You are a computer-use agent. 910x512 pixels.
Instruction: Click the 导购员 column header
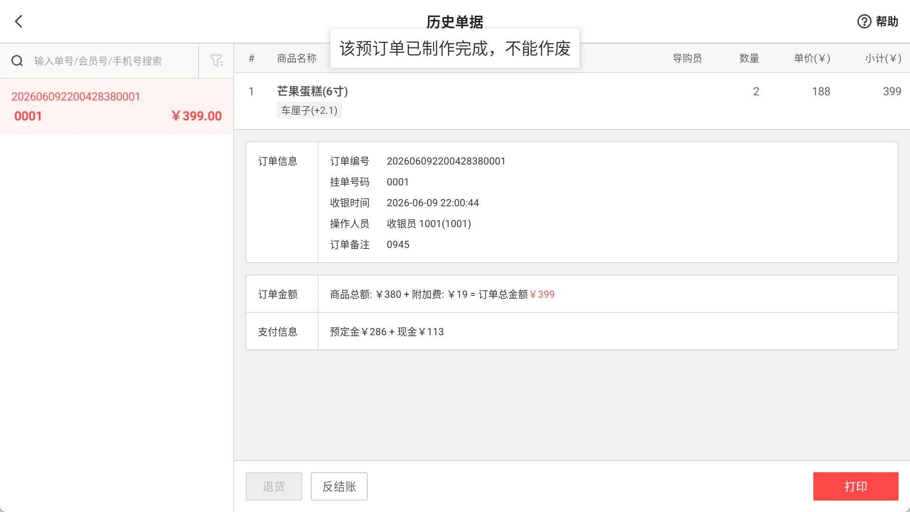click(687, 58)
